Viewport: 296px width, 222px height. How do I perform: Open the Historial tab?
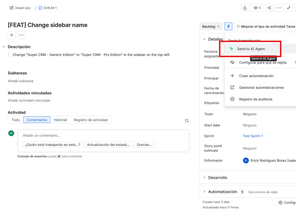(60, 120)
